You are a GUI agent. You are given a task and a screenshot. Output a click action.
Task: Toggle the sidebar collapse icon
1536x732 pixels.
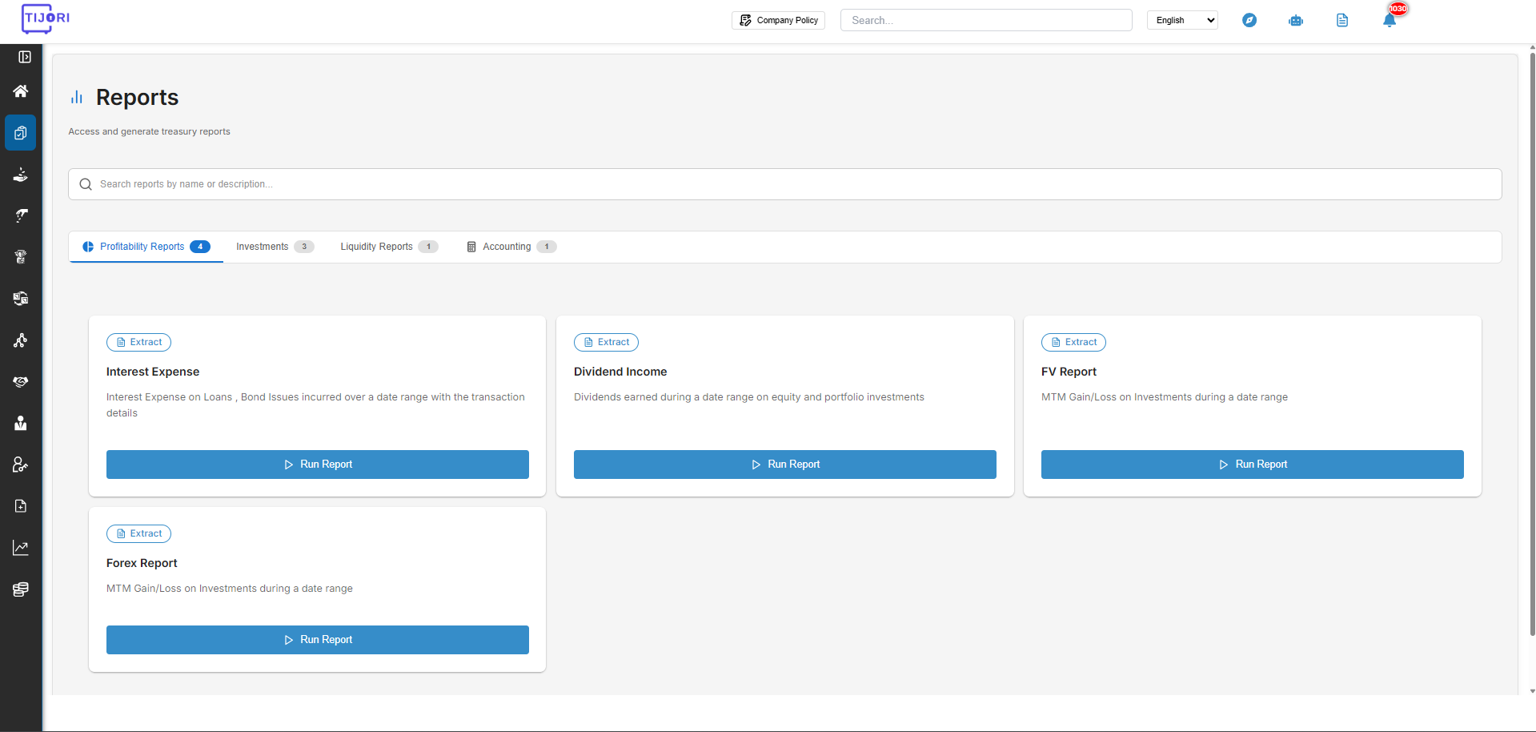pos(25,57)
